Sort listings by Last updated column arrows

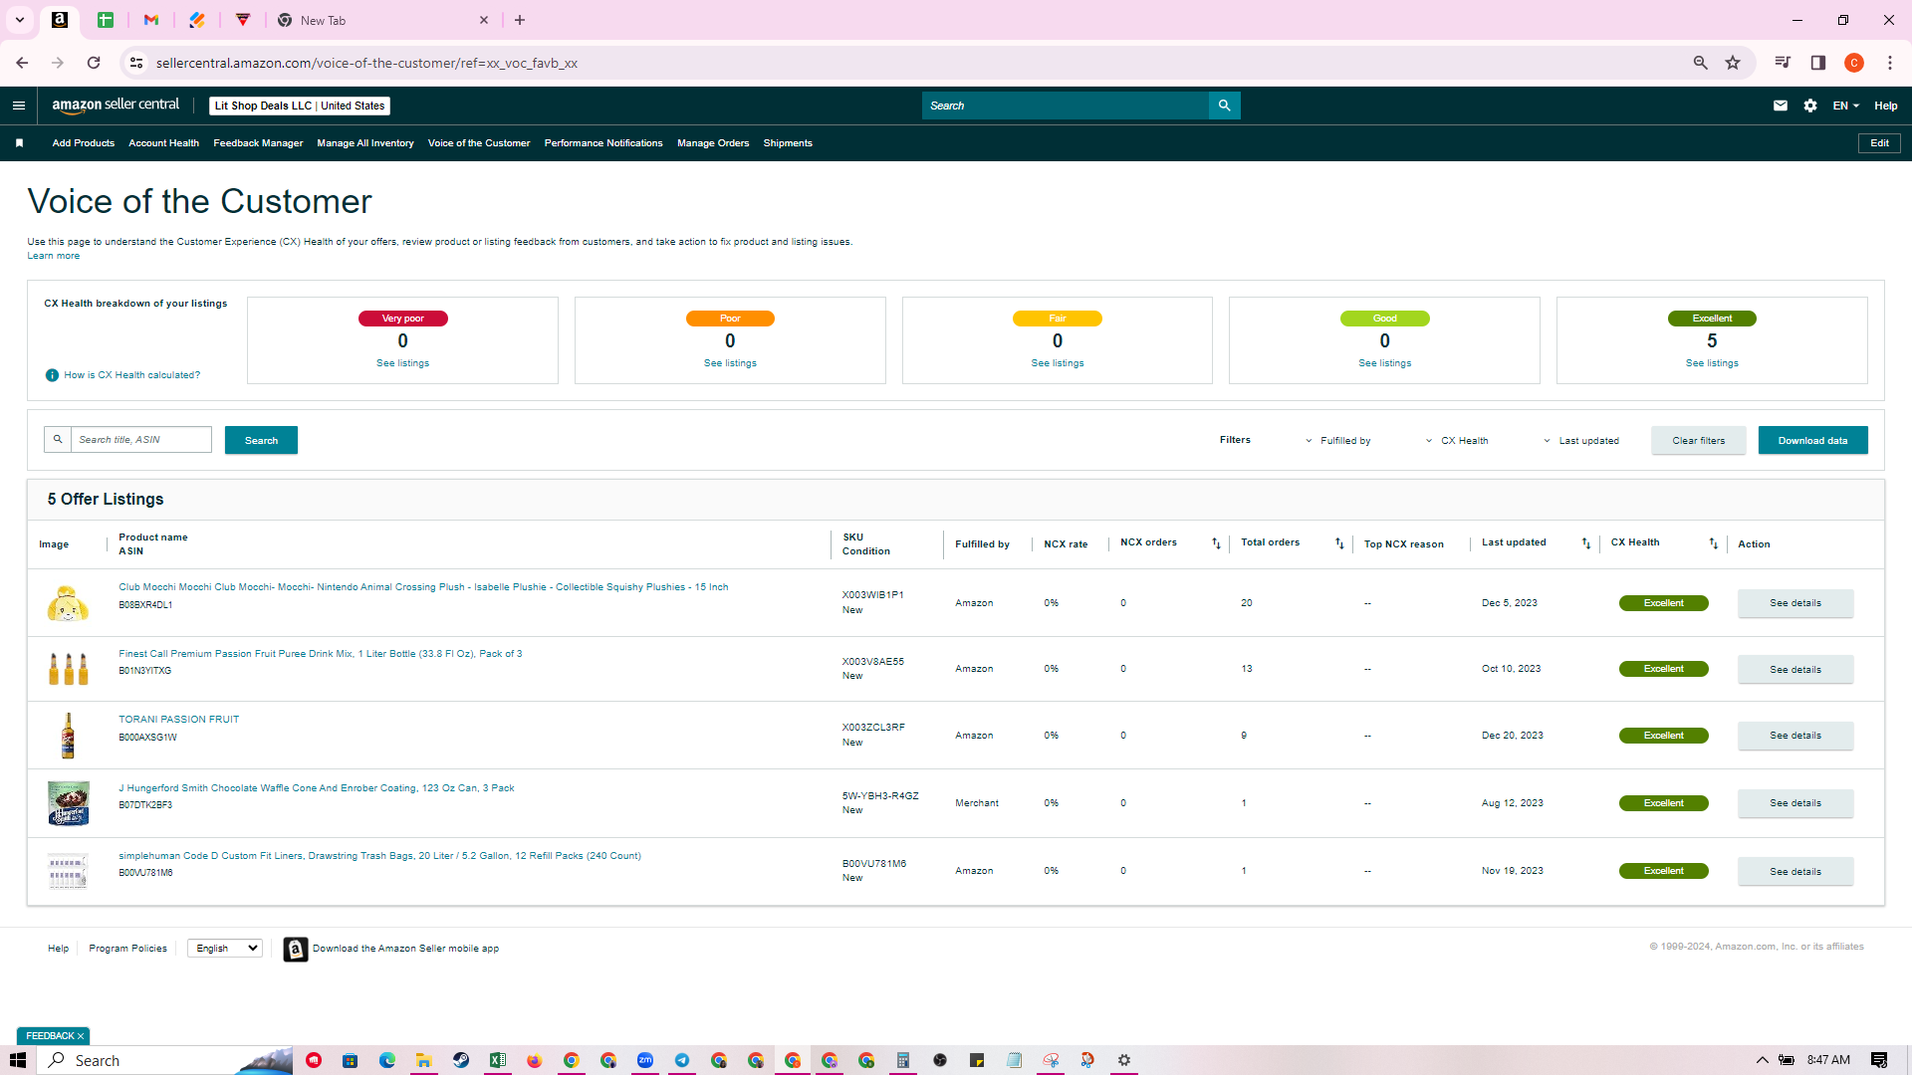tap(1586, 543)
